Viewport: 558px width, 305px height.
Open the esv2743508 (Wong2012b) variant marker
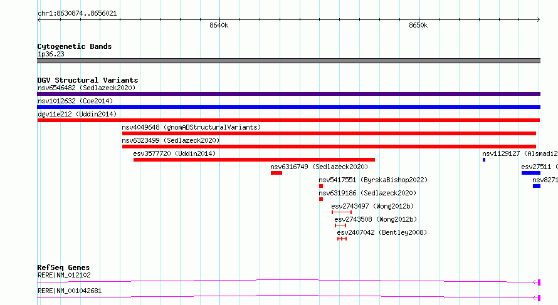click(340, 225)
